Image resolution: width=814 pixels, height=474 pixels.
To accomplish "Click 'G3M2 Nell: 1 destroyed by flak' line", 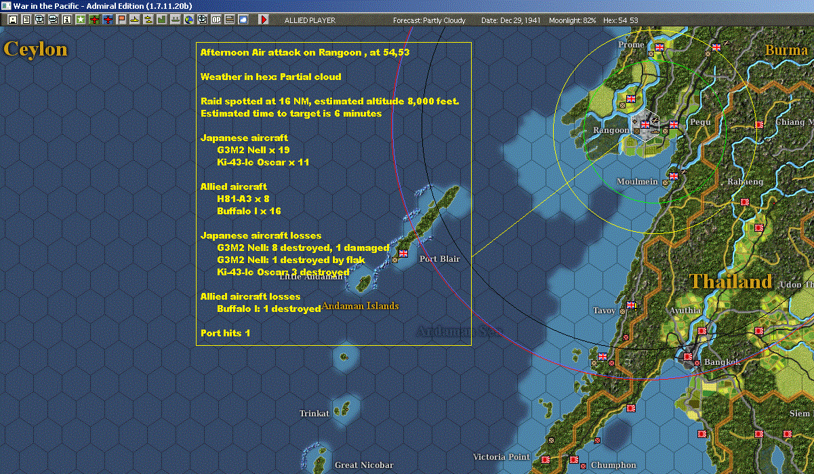I will pos(291,260).
